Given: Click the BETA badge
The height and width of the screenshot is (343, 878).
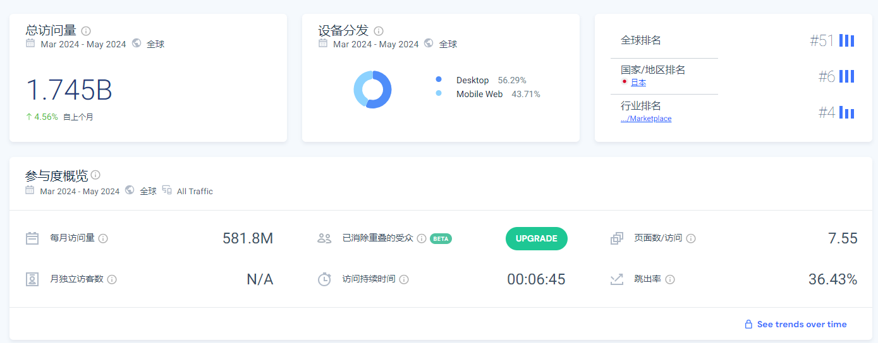Looking at the screenshot, I should tap(441, 238).
